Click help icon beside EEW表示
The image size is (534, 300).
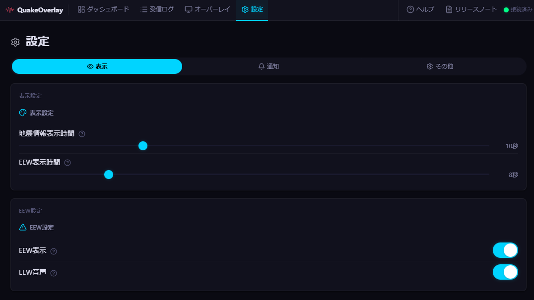[x=54, y=251]
